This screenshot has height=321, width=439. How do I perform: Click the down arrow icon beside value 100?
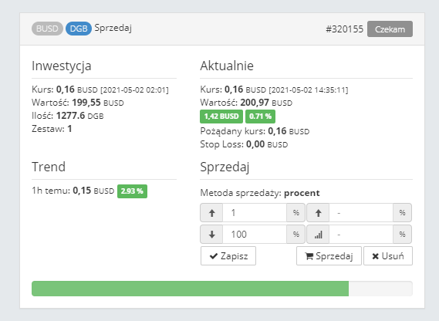pos(211,234)
